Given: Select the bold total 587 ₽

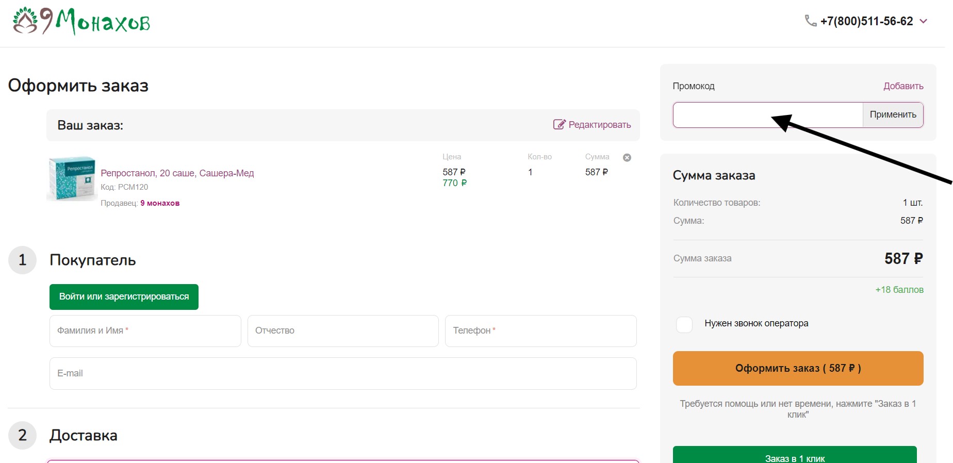Looking at the screenshot, I should click(x=903, y=259).
